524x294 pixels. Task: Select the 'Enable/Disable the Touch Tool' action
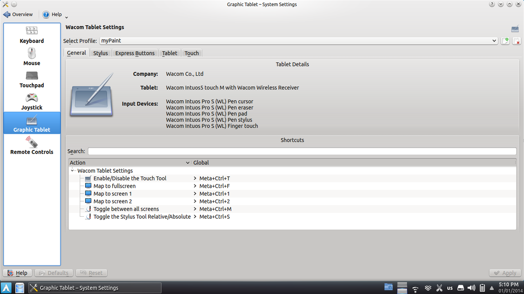coord(130,178)
